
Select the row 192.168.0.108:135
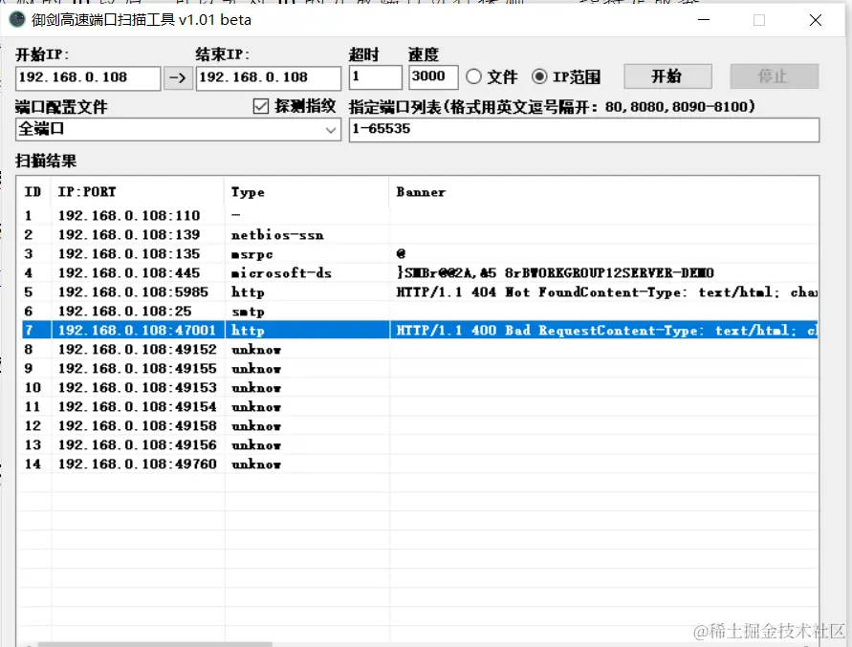pyautogui.click(x=419, y=253)
